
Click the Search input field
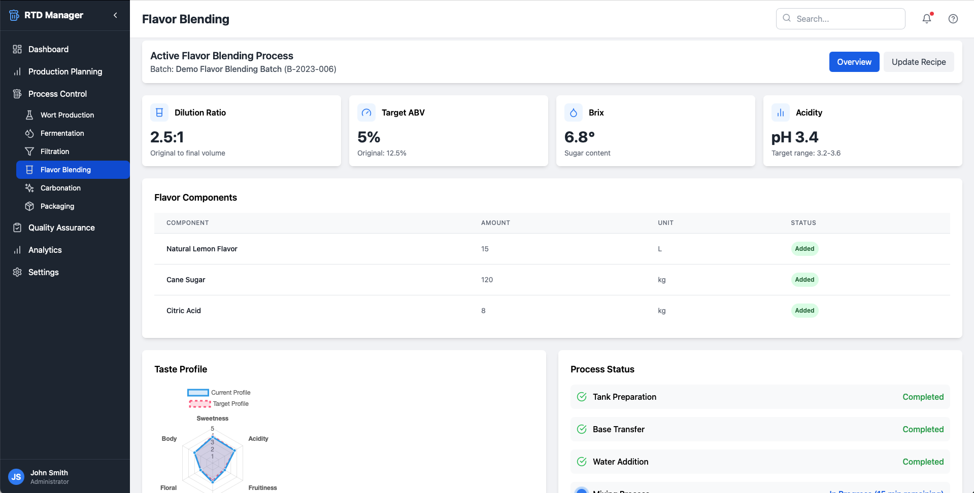coord(841,19)
